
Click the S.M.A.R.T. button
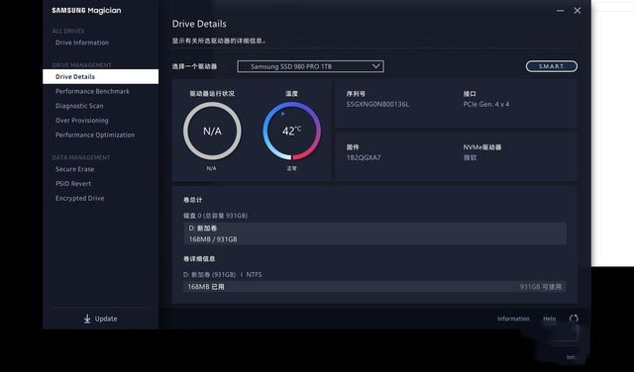click(x=552, y=66)
